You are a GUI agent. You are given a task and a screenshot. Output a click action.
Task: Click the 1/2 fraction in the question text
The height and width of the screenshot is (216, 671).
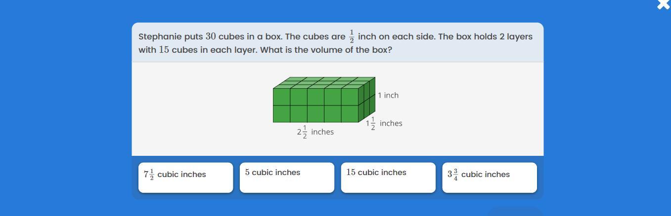point(352,36)
